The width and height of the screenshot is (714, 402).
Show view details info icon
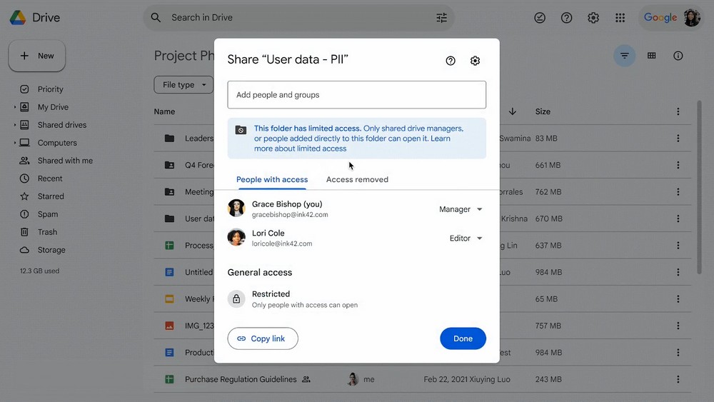point(678,56)
